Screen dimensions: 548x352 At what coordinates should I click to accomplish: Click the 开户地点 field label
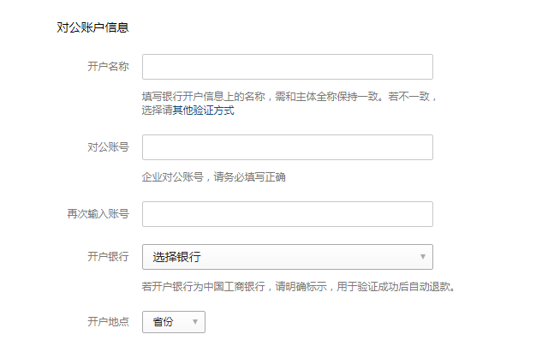[108, 322]
